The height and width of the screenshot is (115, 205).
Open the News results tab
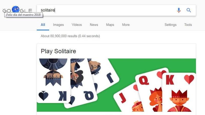tap(94, 25)
